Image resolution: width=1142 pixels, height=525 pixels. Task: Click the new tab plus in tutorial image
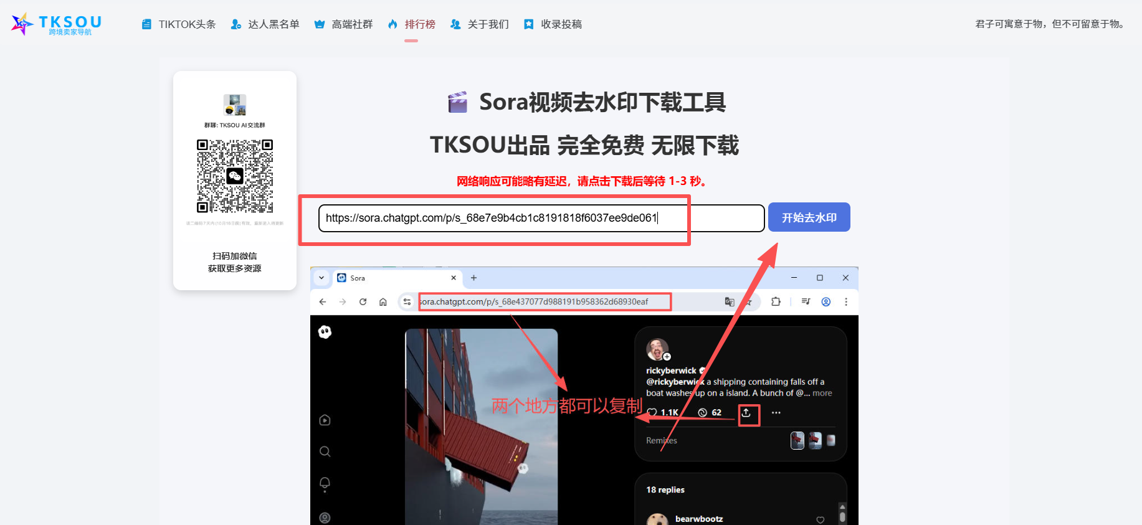[x=473, y=278]
